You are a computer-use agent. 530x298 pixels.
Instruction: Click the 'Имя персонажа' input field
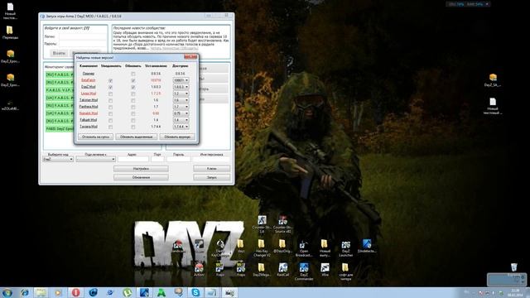tap(211, 159)
